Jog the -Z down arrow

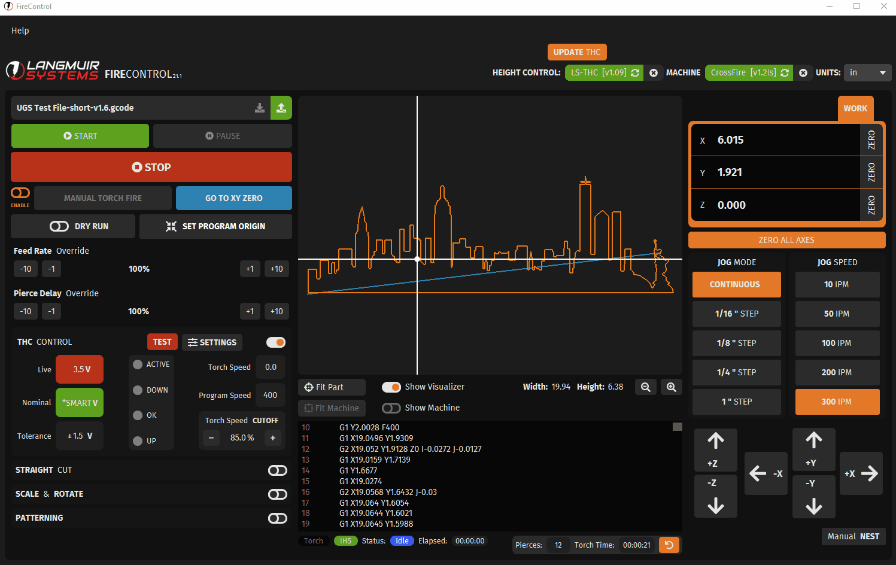(x=716, y=496)
